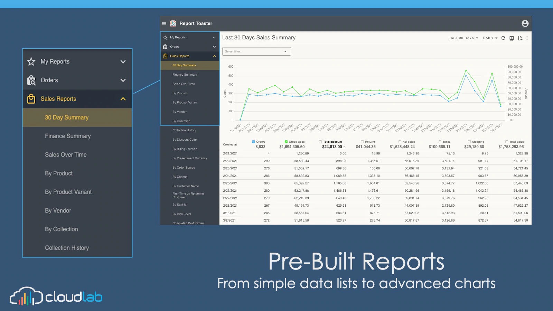Viewport: 553px width, 311px height.
Task: Enable the Returns series checkbox
Action: (363, 142)
